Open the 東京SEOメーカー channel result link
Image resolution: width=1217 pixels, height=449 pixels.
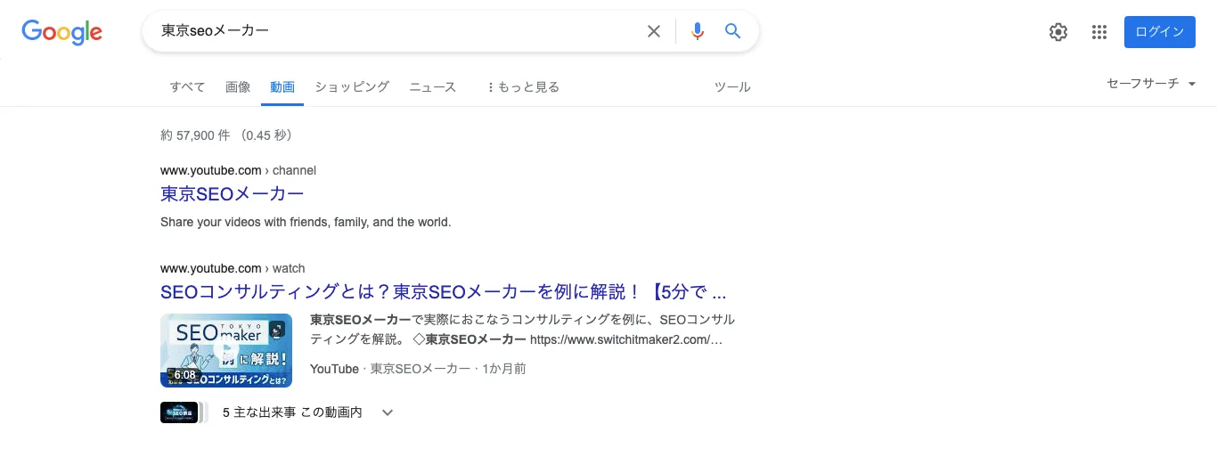pos(233,193)
